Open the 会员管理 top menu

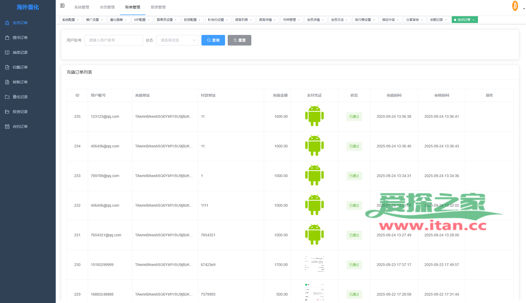point(107,7)
